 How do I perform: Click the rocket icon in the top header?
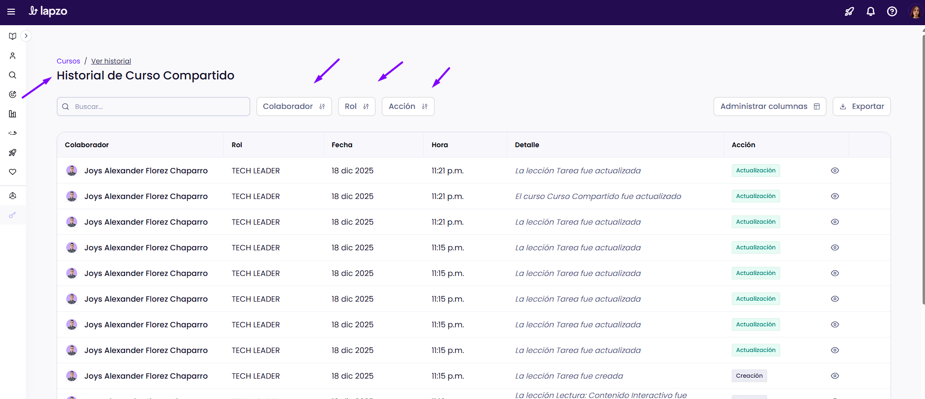click(849, 12)
